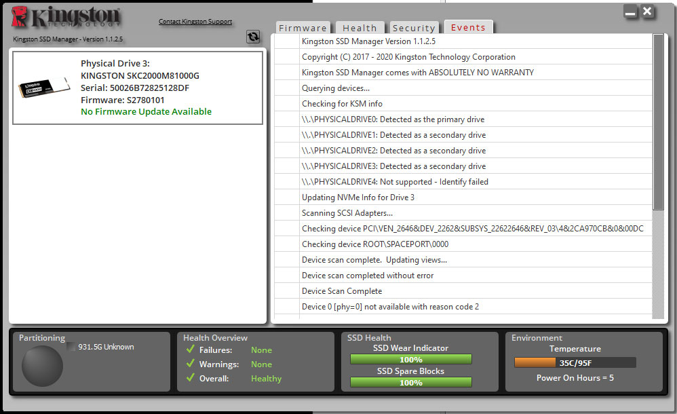Select the PHYSICALDRIVE3 secondary drive event row
This screenshot has height=414, width=677.
(463, 166)
